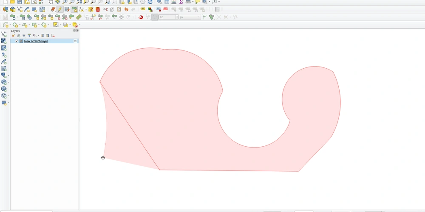Viewport: 425px width, 212px height.
Task: Open Manage Map Themes eye icon
Action: [x=24, y=36]
